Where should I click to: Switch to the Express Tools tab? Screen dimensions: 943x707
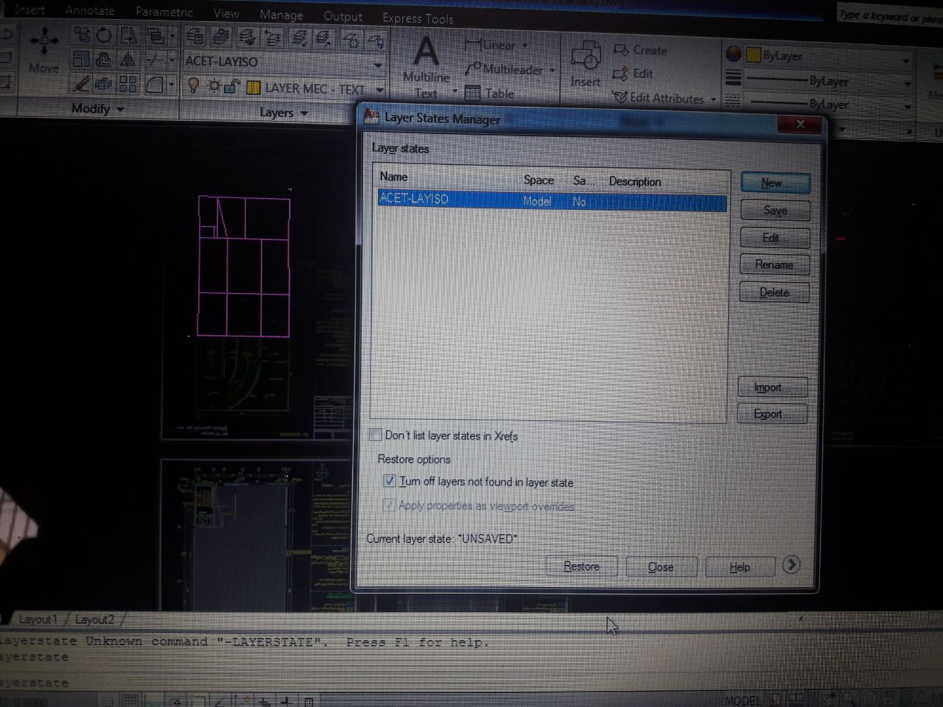418,18
